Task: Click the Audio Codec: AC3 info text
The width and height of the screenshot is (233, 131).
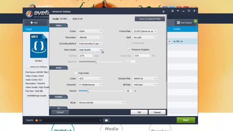Action: (x=34, y=80)
